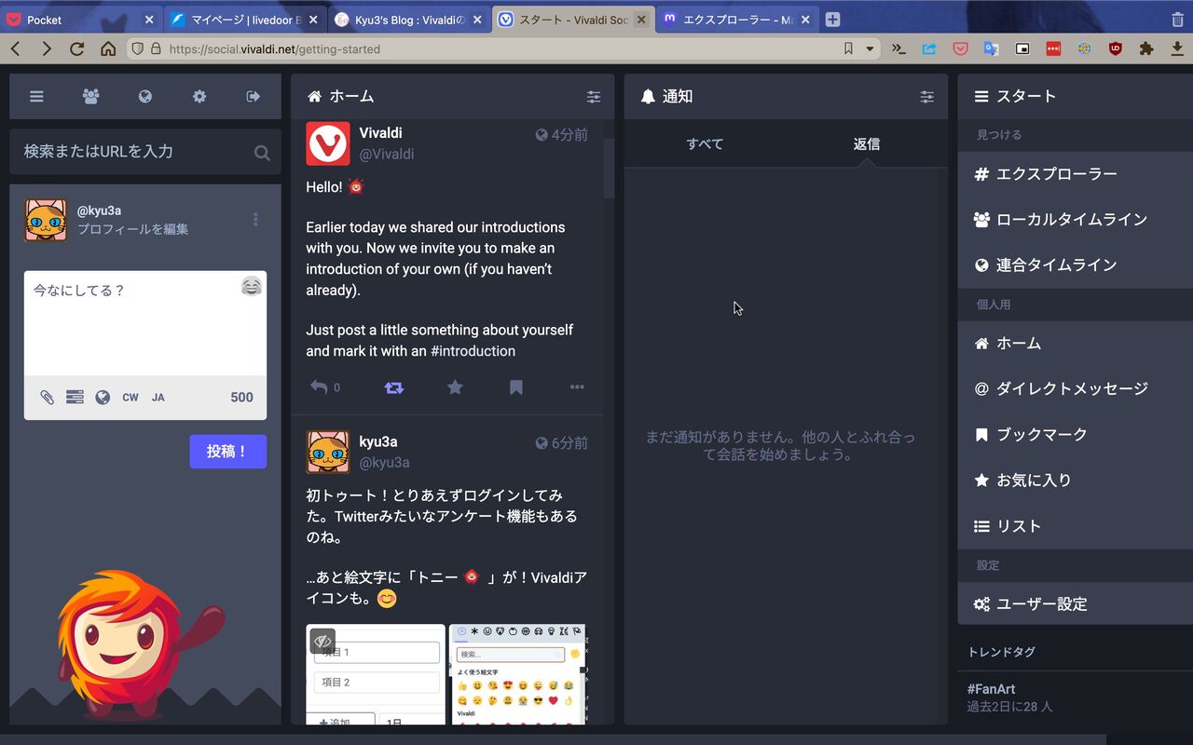This screenshot has height=745, width=1193.
Task: Click the terminal-style command chain icon
Action: [898, 49]
